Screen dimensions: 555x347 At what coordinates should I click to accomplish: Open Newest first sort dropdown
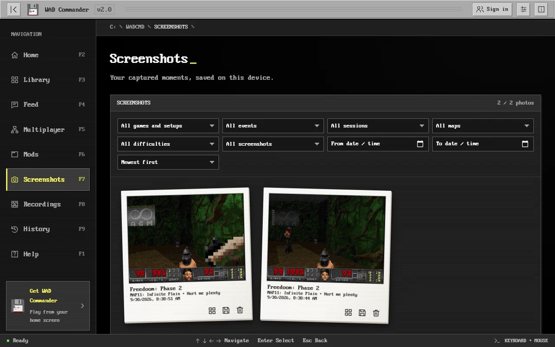point(168,162)
